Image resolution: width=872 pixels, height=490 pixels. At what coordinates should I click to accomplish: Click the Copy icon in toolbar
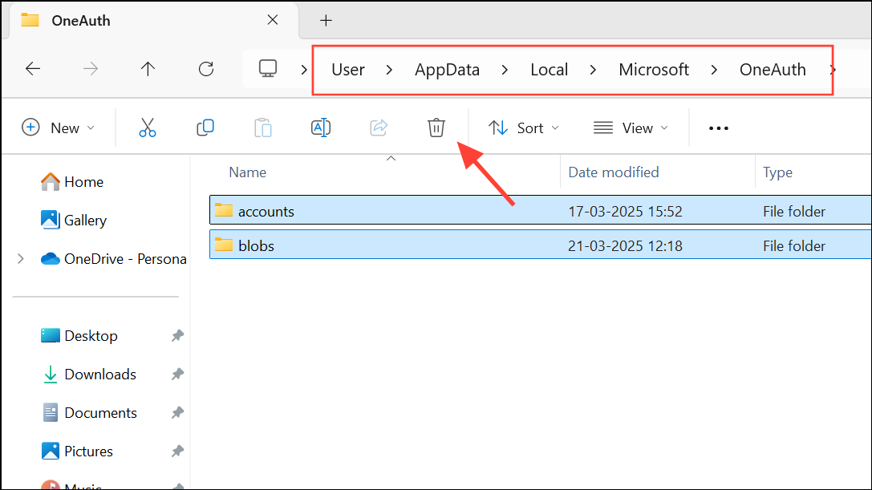click(205, 128)
